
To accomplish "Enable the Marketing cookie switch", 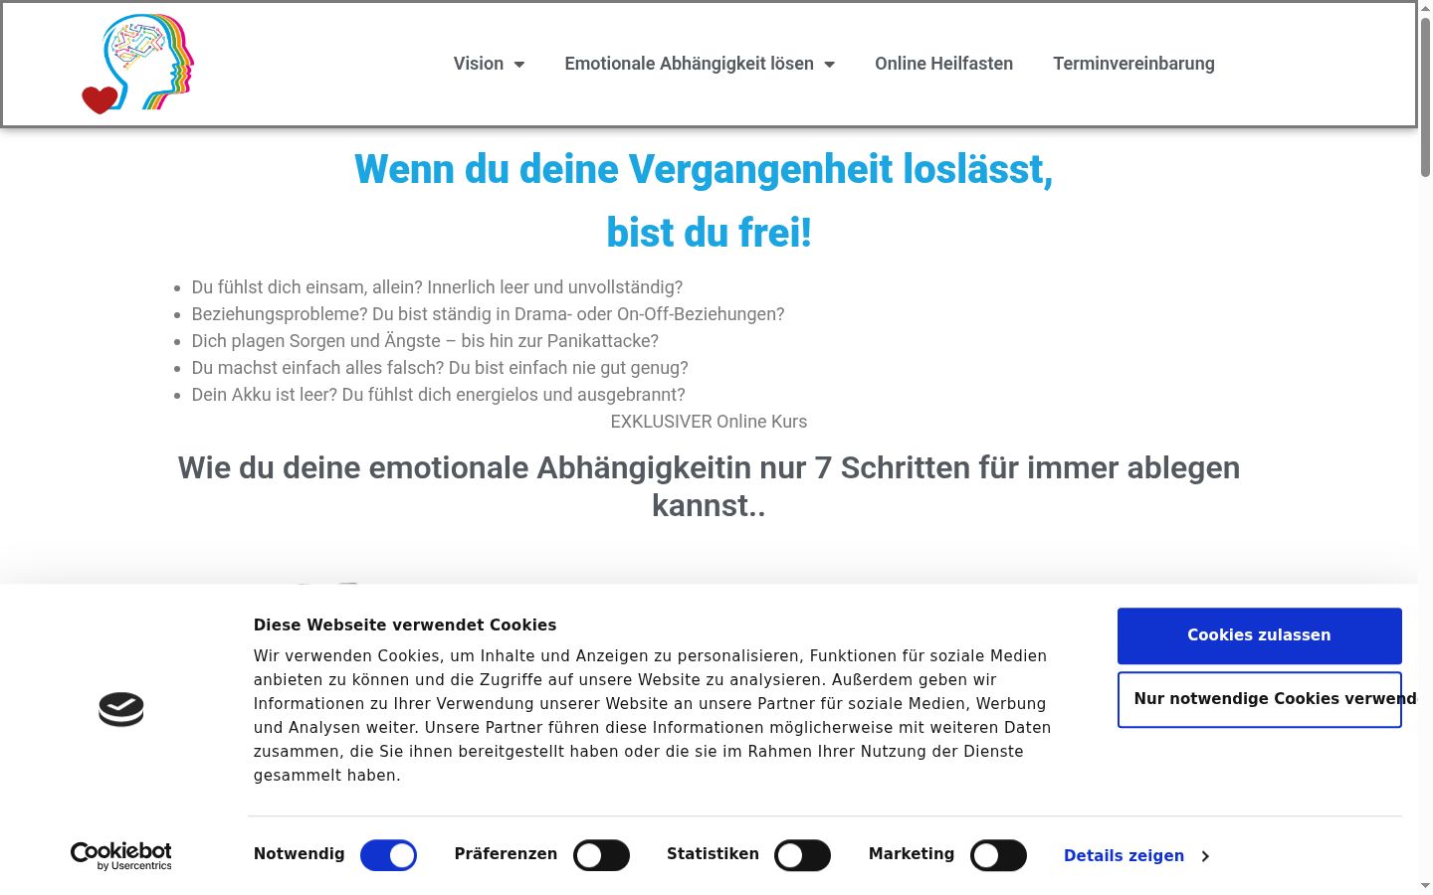I will point(998,855).
